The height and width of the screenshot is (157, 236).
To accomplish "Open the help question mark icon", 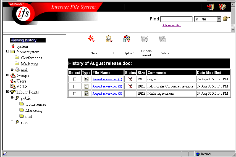I will pos(222,7).
